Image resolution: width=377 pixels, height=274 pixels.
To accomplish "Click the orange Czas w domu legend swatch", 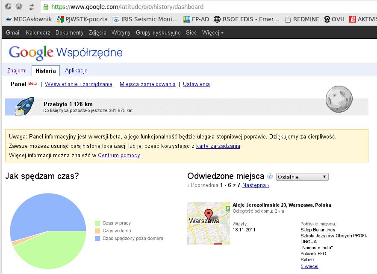I will pos(97,231).
